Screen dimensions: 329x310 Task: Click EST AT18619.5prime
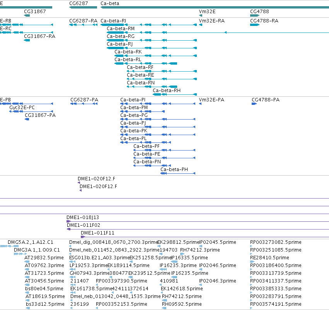point(45,296)
